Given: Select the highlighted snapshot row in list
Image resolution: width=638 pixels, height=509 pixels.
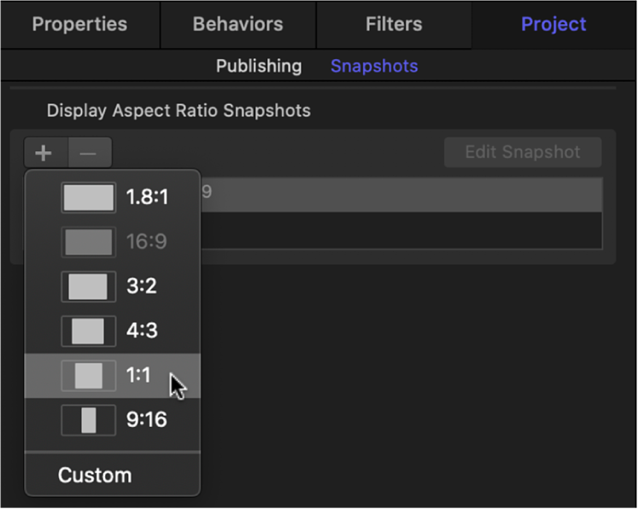Looking at the screenshot, I should coord(401,194).
